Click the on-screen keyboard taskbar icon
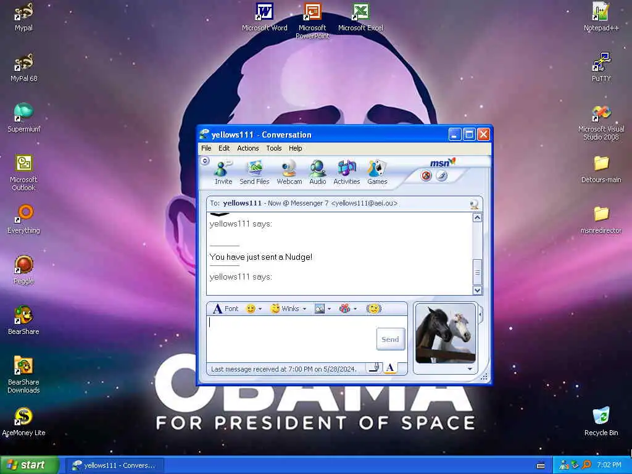The height and width of the screenshot is (474, 632). 541,465
